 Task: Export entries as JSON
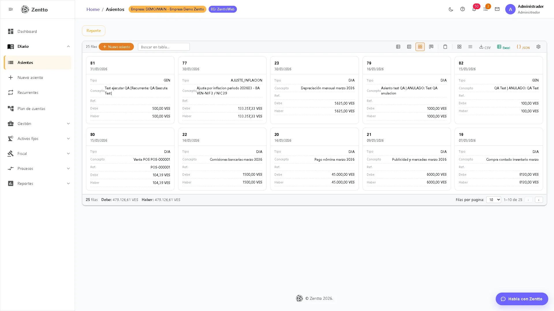(523, 47)
